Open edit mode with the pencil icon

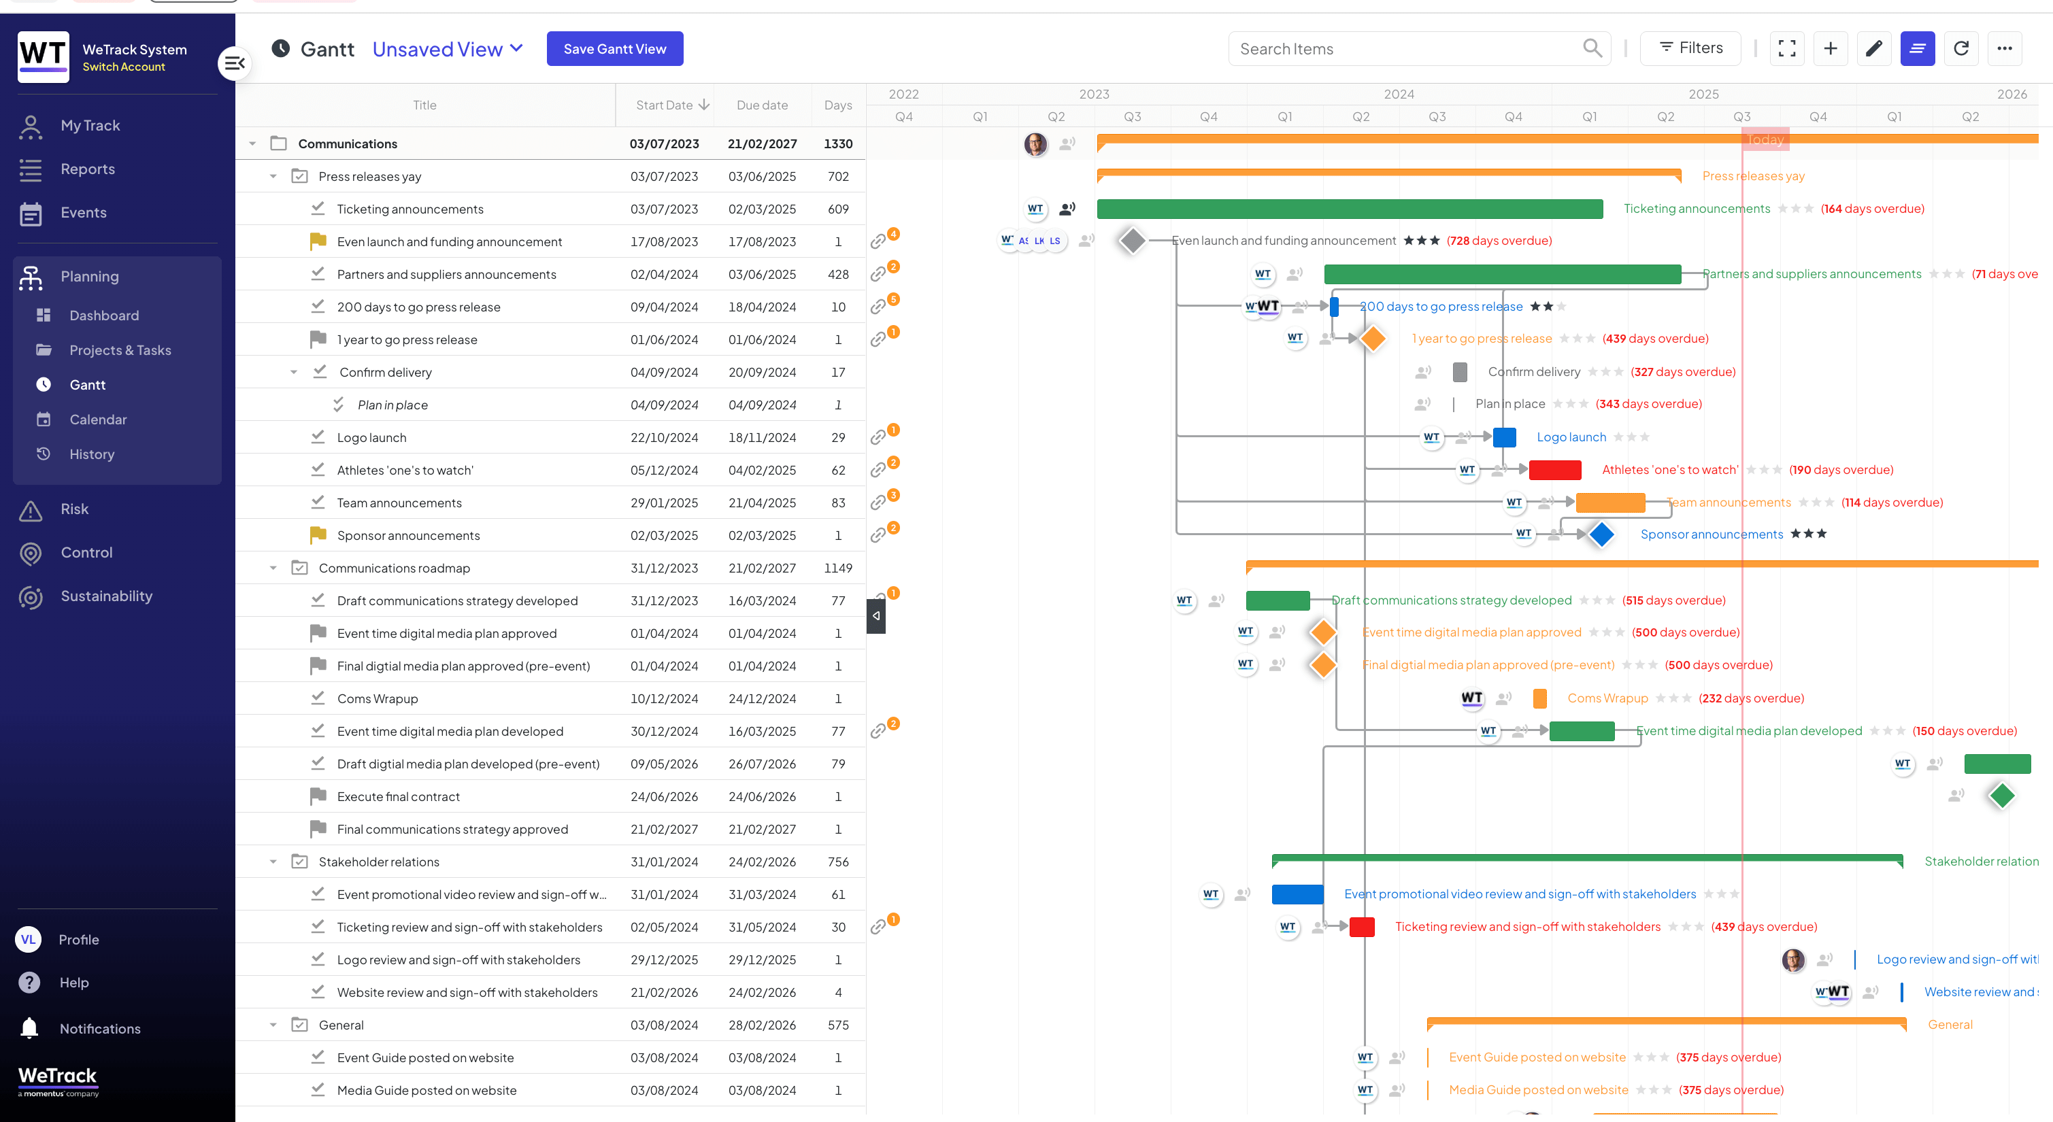(x=1873, y=48)
